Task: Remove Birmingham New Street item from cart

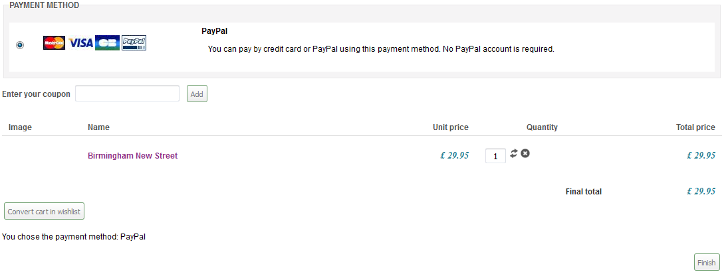Action: pyautogui.click(x=525, y=153)
